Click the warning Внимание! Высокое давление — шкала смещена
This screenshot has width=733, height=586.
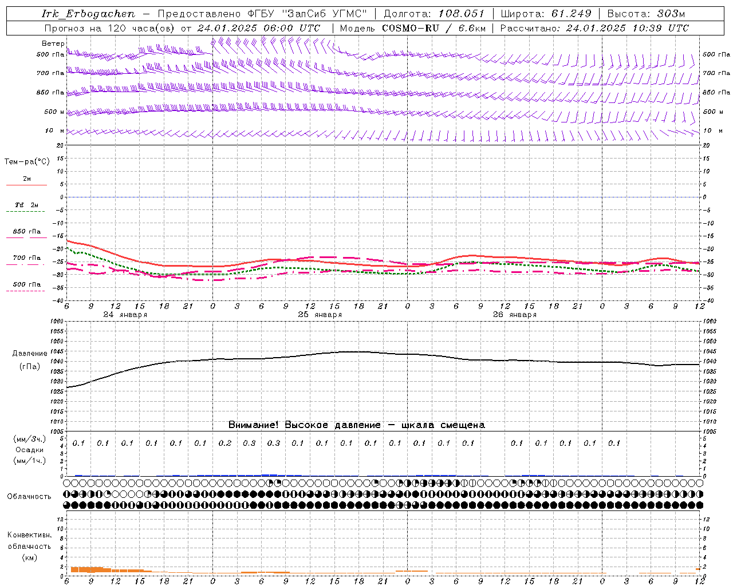pyautogui.click(x=356, y=425)
